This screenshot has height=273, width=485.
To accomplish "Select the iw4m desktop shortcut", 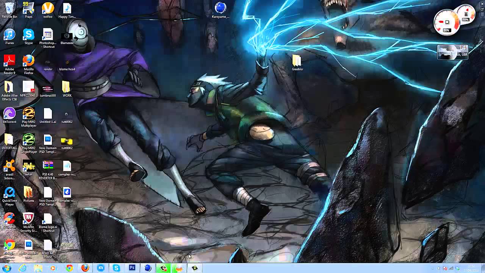I will (x=28, y=168).
